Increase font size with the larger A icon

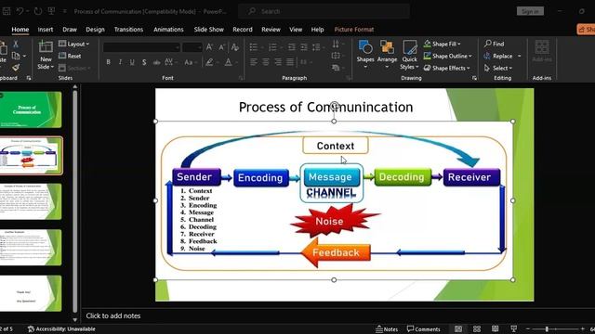[x=209, y=47]
